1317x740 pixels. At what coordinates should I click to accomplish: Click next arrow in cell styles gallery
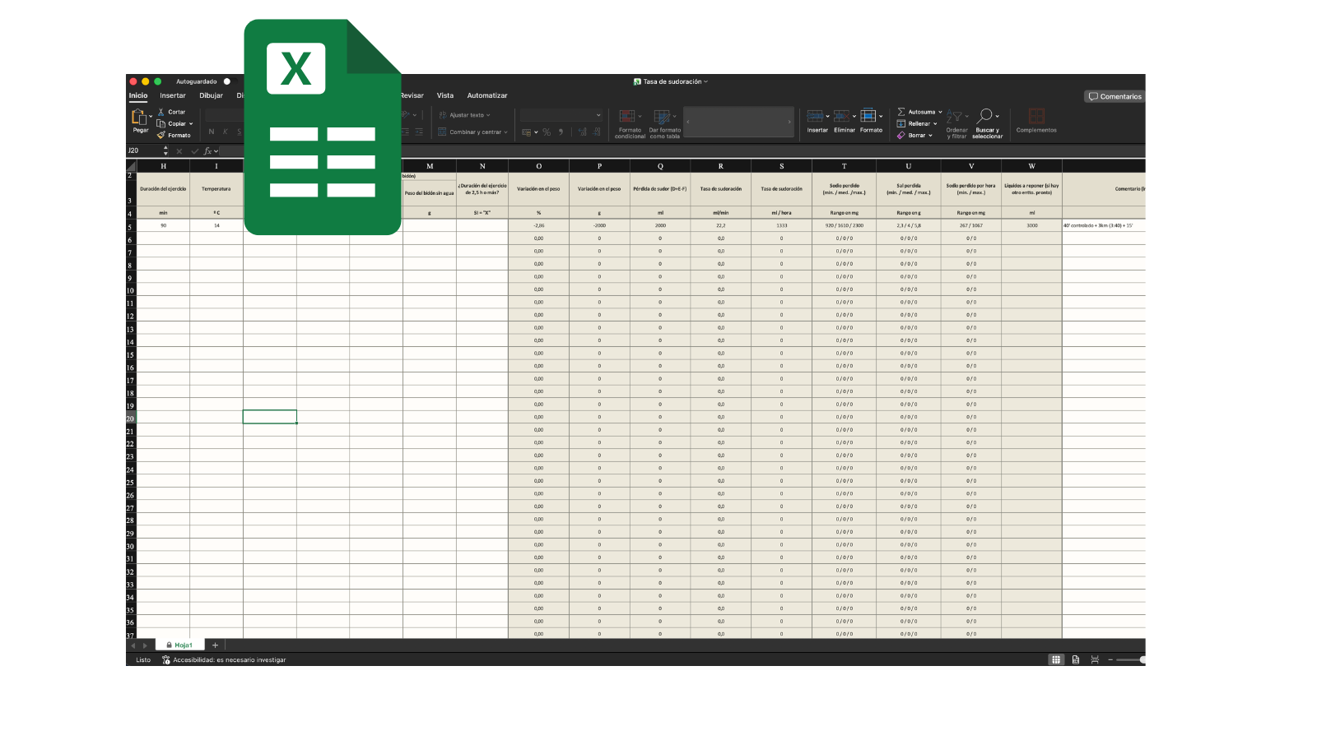[x=789, y=122]
